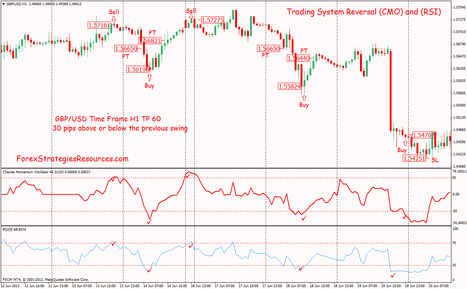
Task: Click '30 pips above or below the previous swing'
Action: pyautogui.click(x=120, y=129)
